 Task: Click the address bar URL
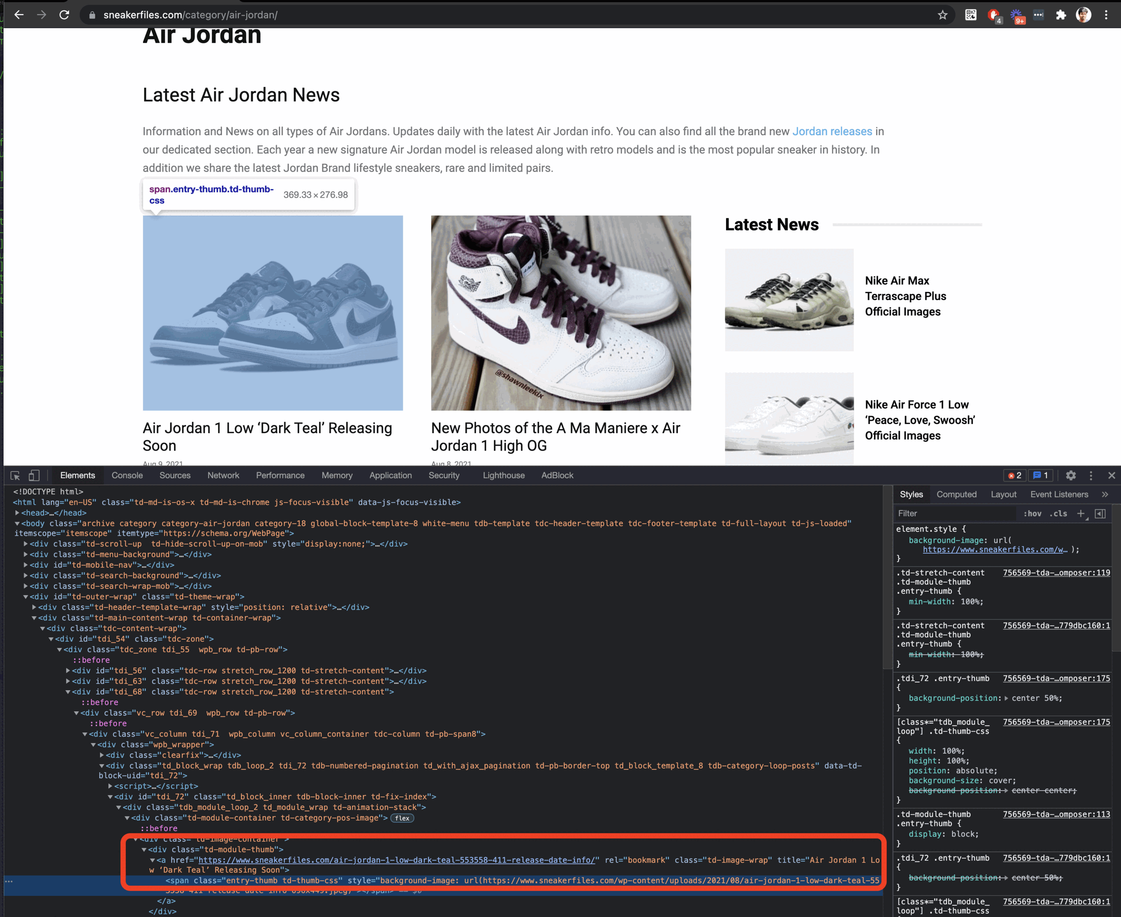point(191,15)
